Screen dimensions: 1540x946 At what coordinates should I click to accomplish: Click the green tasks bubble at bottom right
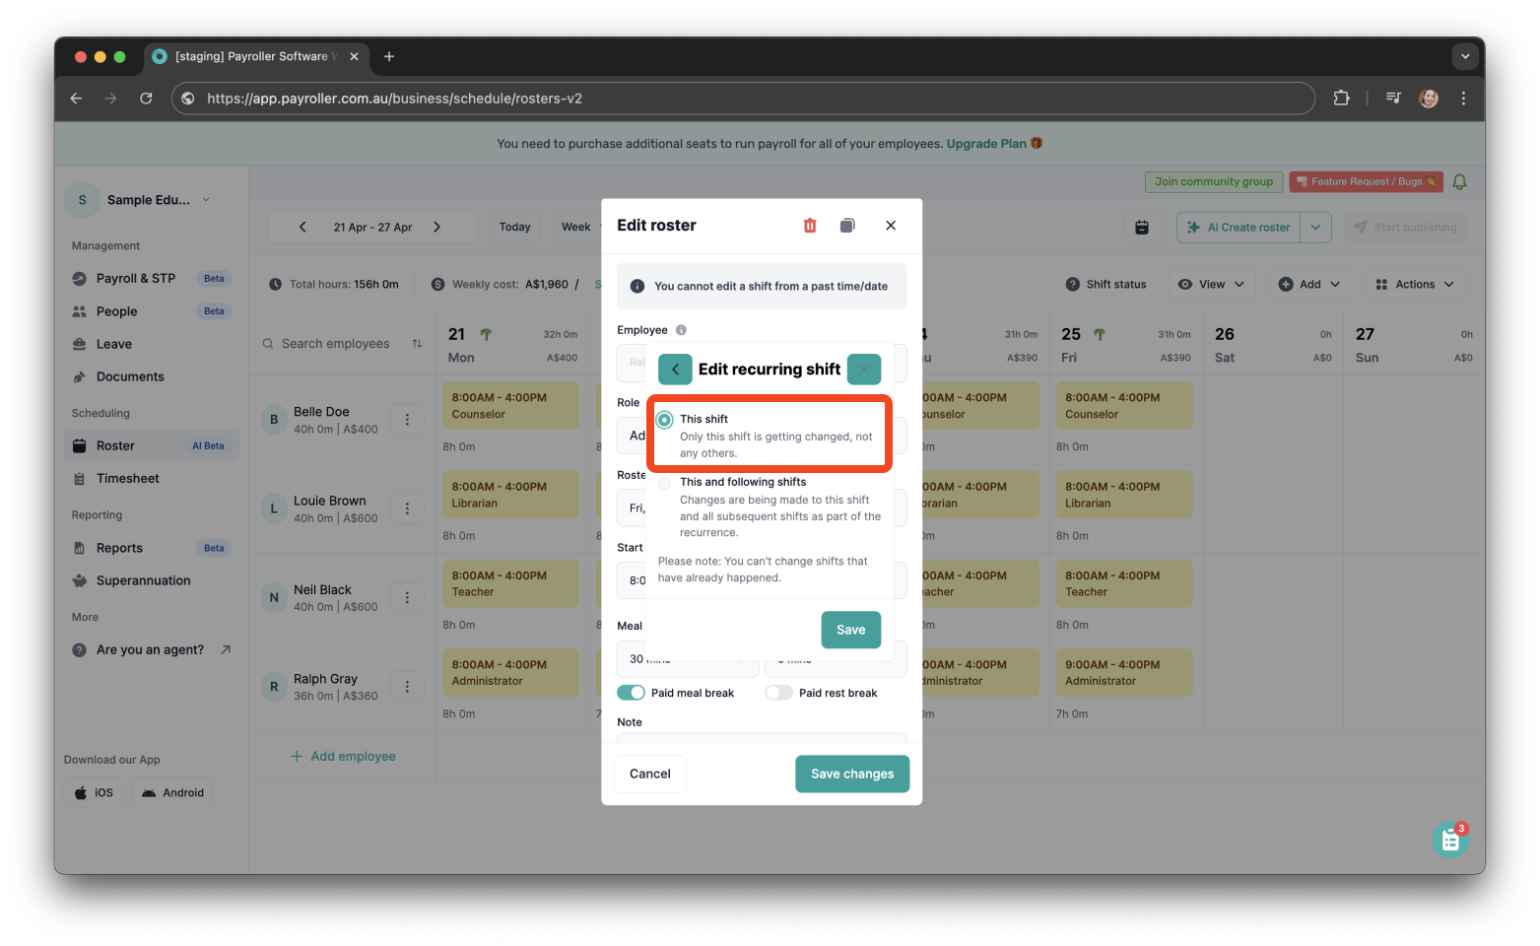(x=1449, y=839)
